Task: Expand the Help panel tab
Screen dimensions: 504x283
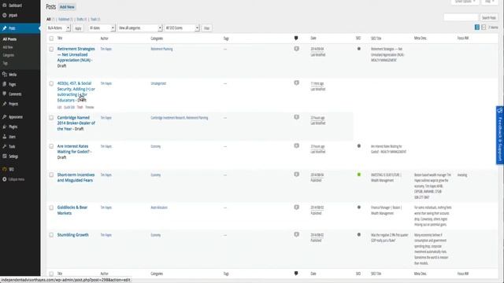Action: pyautogui.click(x=489, y=2)
